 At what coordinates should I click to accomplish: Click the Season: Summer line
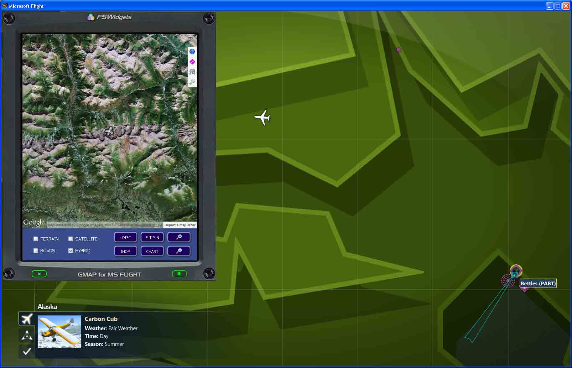tap(104, 344)
